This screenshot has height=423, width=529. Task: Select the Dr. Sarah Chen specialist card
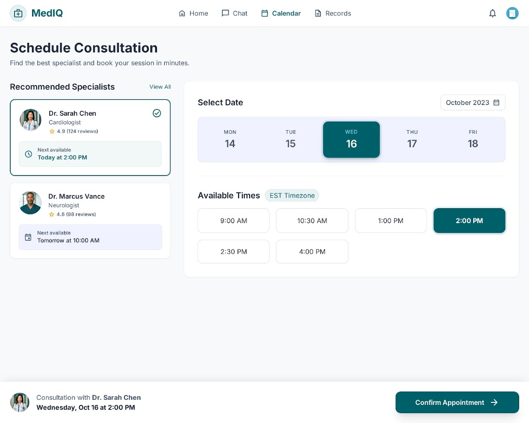[90, 137]
